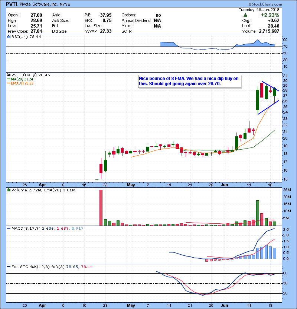Click the Annual Dividend N/A value
This screenshot has width=297, height=309.
pos(157,20)
